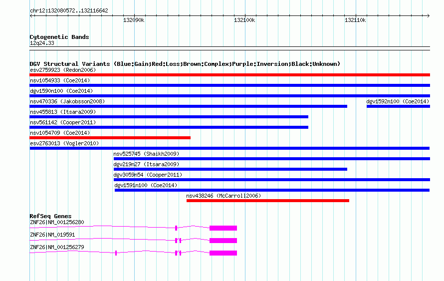Click the red loss bar under nsv438246

(x=268, y=201)
